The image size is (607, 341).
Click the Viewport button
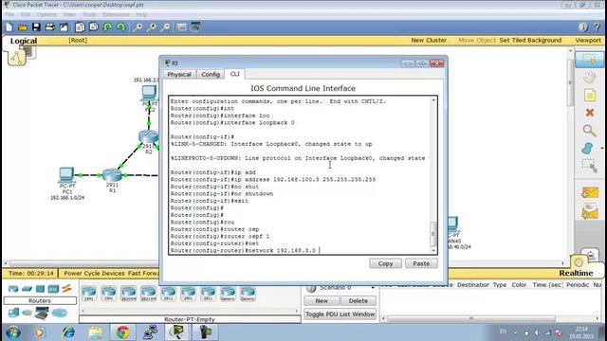(x=588, y=40)
